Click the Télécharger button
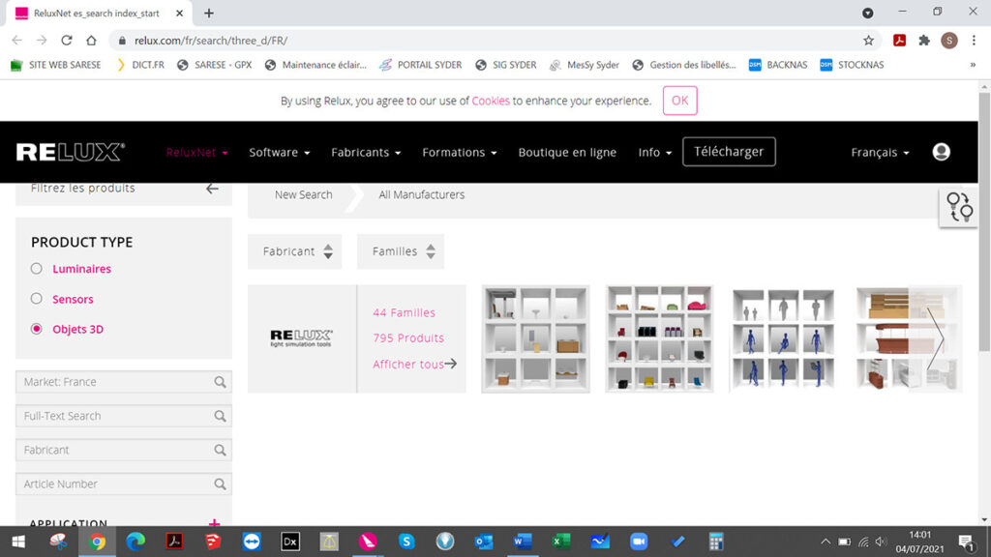Viewport: 991px width, 557px height. click(x=729, y=152)
